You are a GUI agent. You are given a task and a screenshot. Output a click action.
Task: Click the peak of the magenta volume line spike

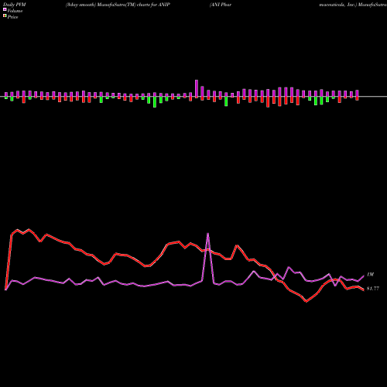tap(208, 234)
